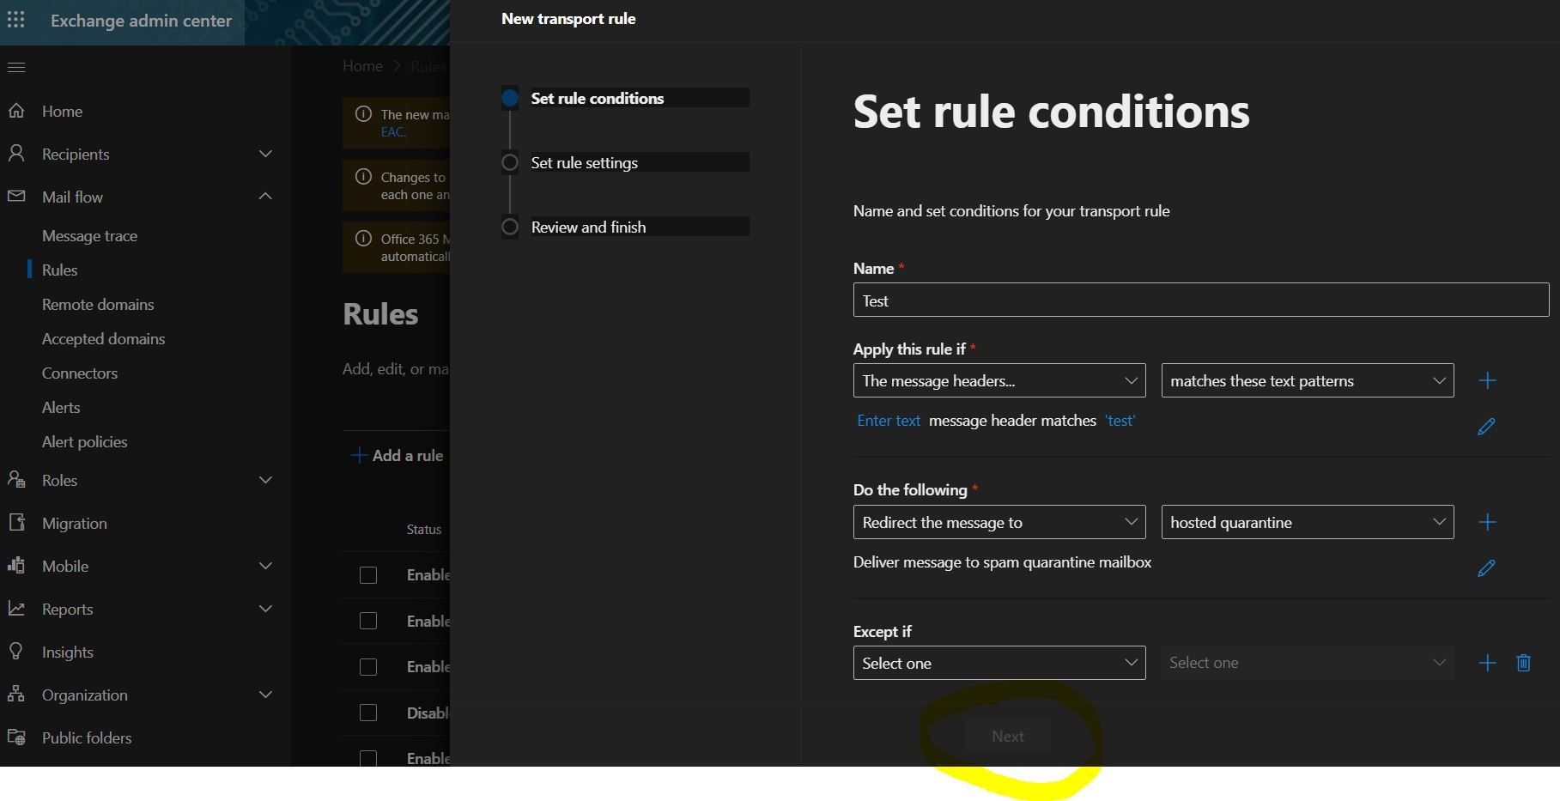Viewport: 1560px width, 801px height.
Task: Go to 'Review and finish' step
Action: (x=588, y=227)
